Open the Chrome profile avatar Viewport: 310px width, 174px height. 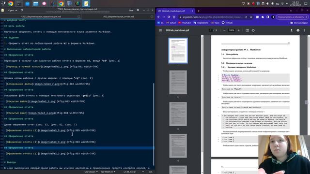pos(273,17)
